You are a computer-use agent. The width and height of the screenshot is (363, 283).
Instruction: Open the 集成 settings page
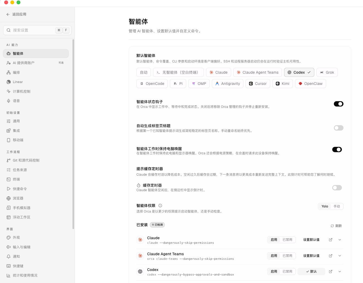36,131
